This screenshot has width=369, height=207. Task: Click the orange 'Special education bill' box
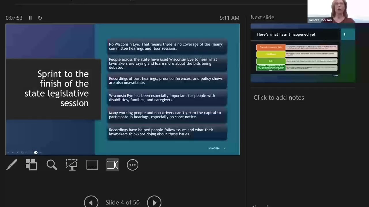point(271,47)
